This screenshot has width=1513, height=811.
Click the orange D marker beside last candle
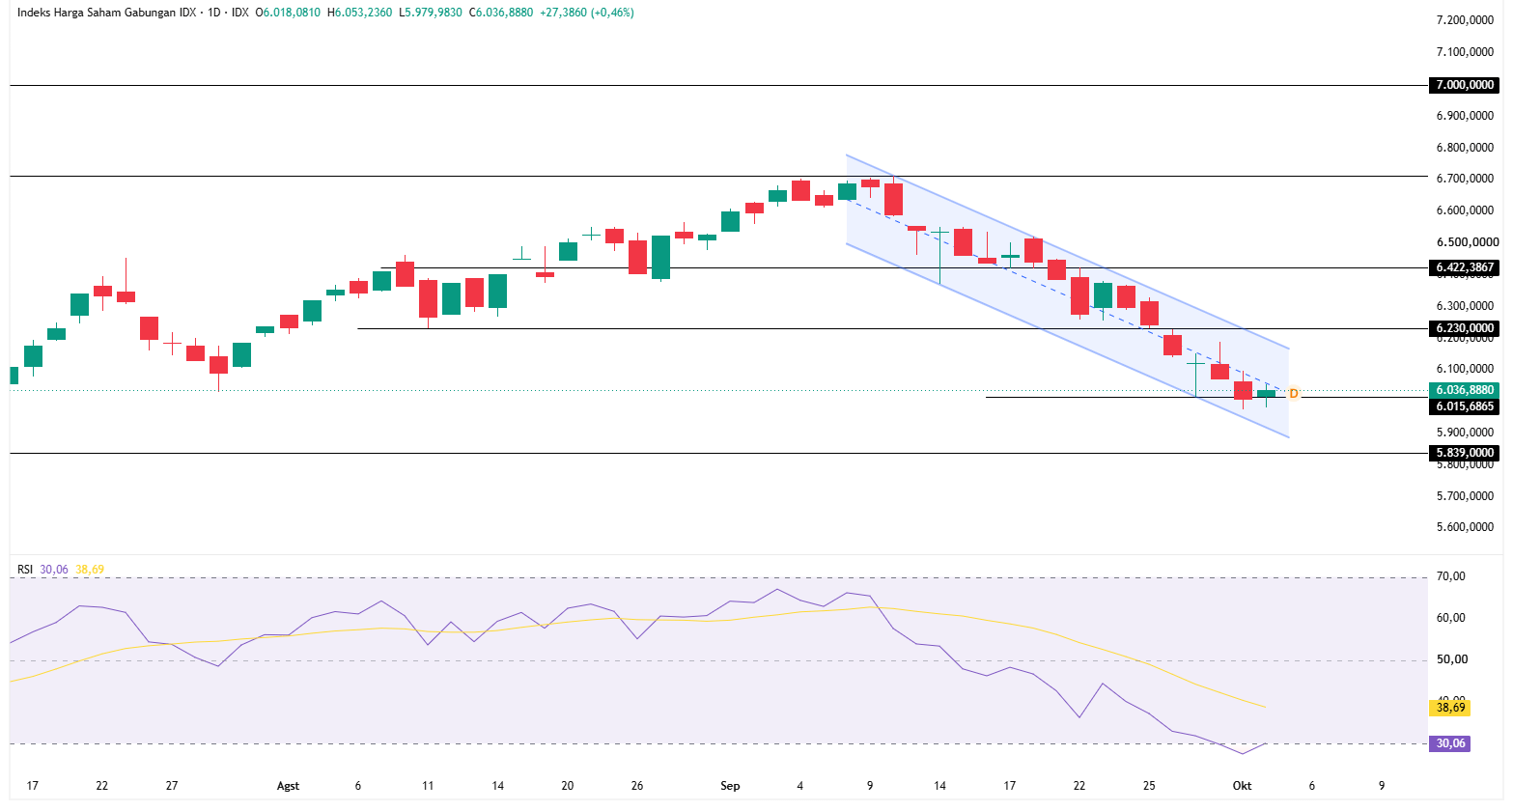(x=1294, y=394)
